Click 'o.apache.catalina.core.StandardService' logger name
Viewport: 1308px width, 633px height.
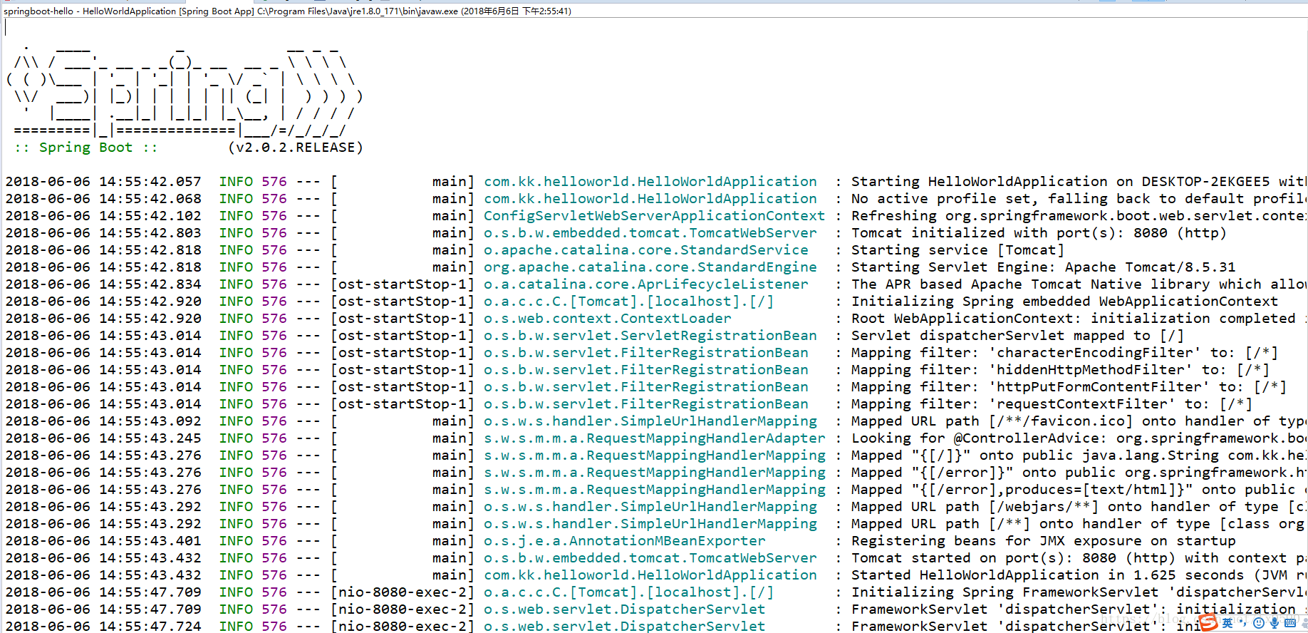pos(646,250)
